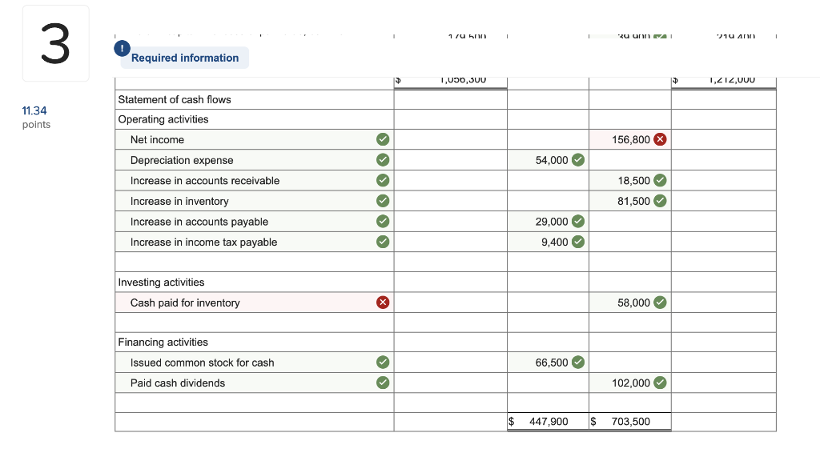This screenshot has height=449, width=820.
Task: Select the Depreciation expense debit cell 54,000
Action: pyautogui.click(x=548, y=160)
